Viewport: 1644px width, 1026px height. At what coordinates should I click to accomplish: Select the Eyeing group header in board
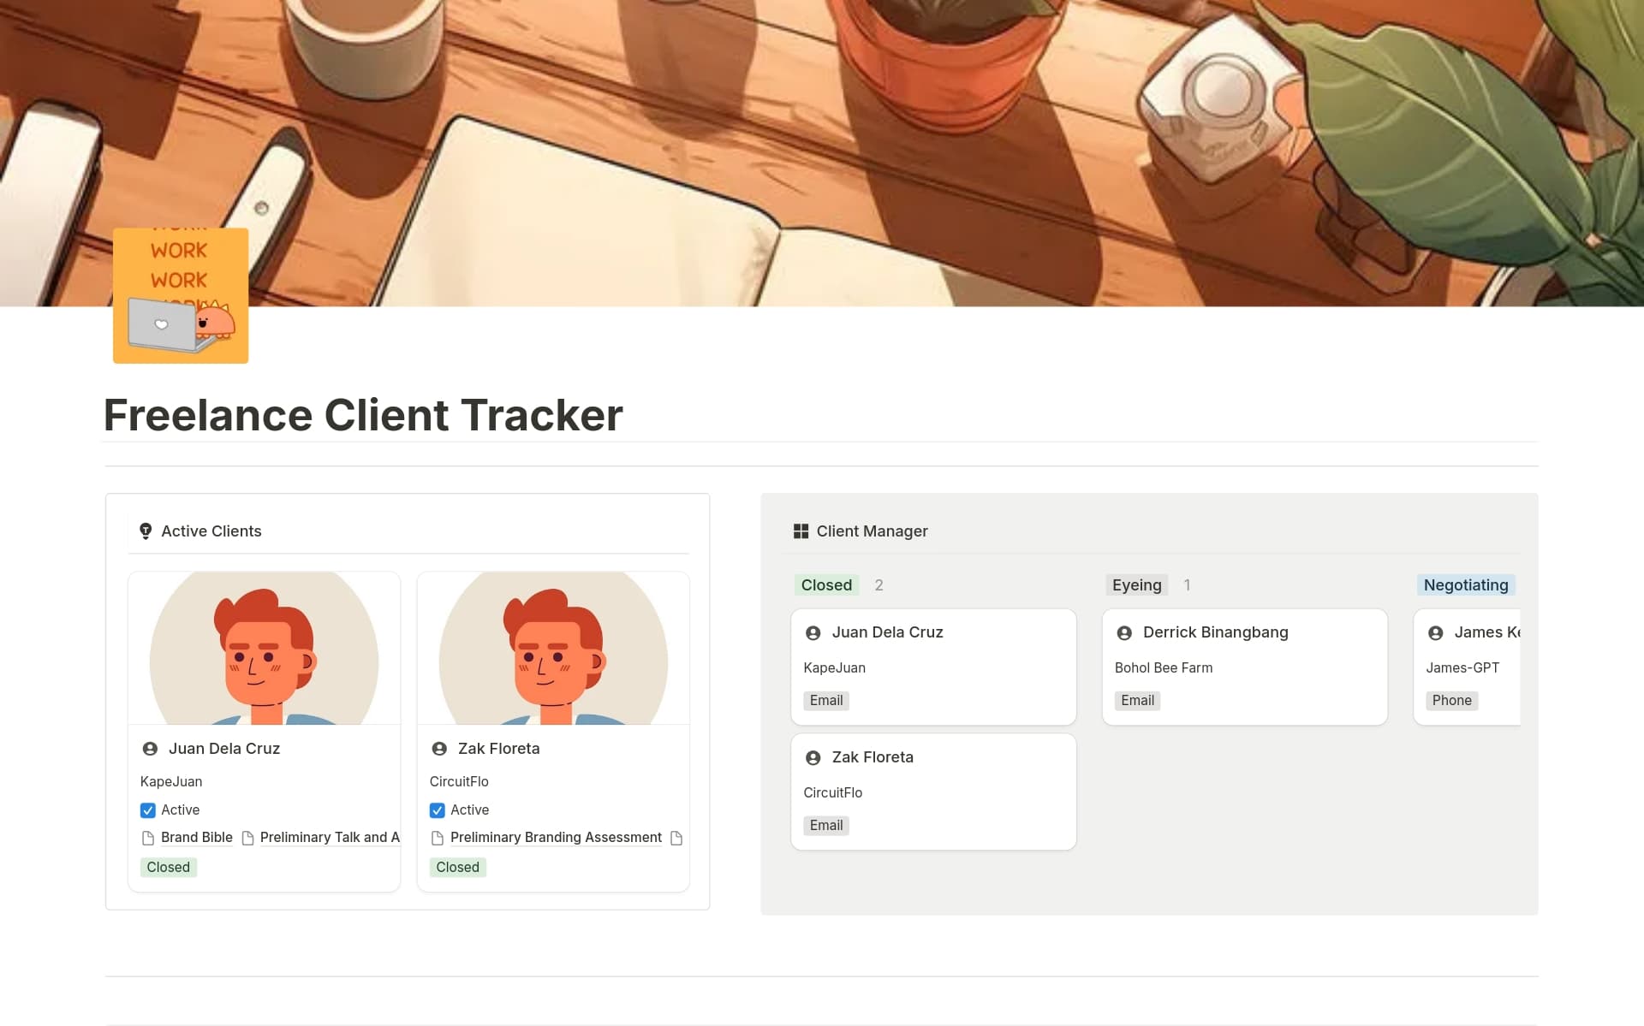[1136, 585]
